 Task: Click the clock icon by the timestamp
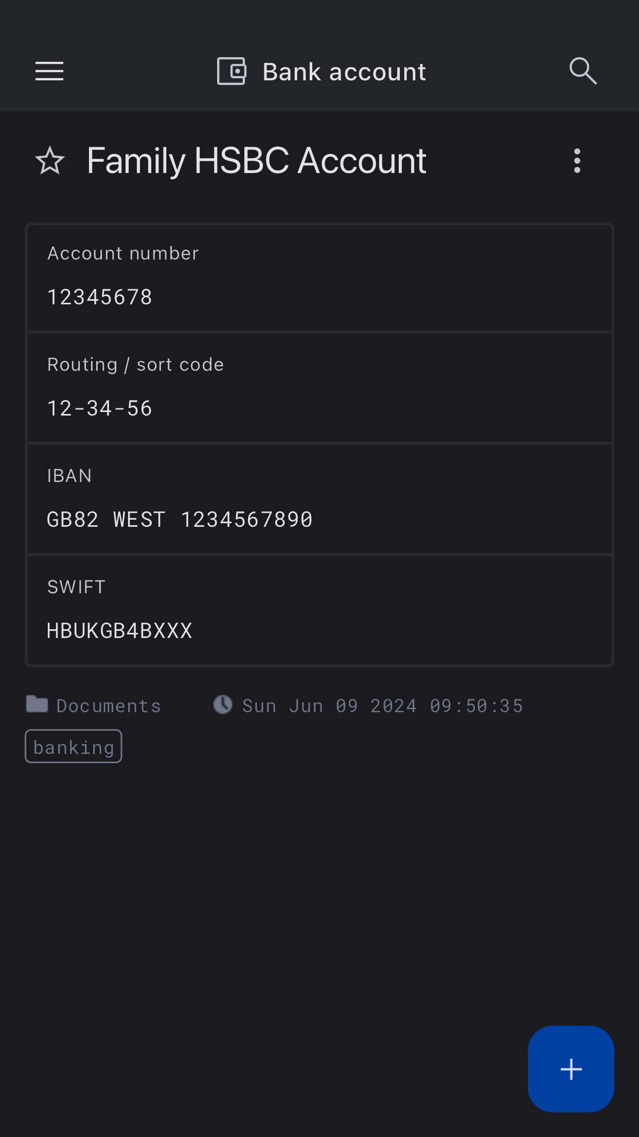pyautogui.click(x=223, y=704)
